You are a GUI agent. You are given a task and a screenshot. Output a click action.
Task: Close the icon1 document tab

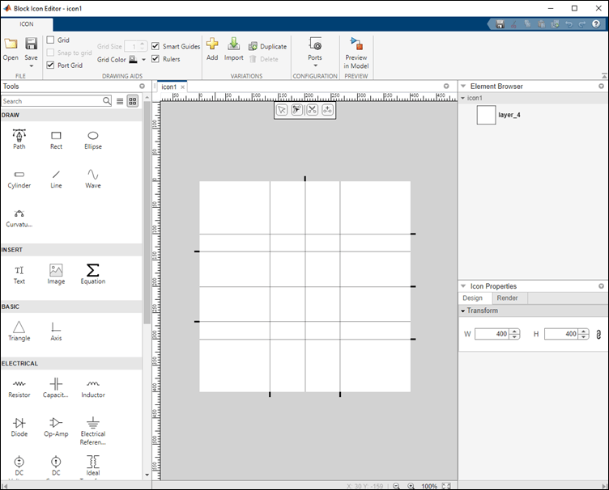182,87
